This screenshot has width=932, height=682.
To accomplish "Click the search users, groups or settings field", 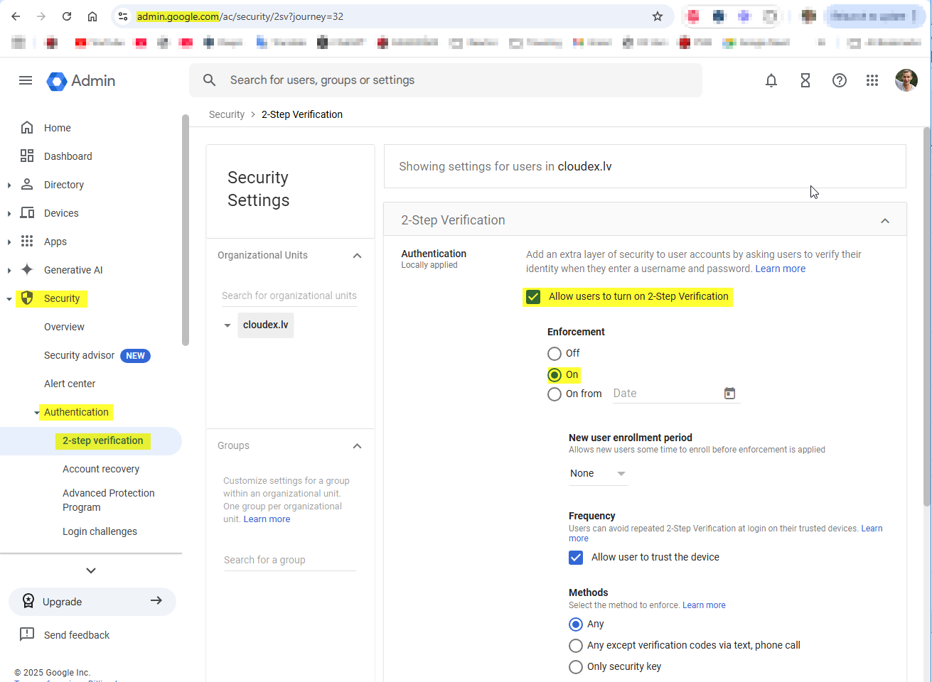I will pos(446,80).
